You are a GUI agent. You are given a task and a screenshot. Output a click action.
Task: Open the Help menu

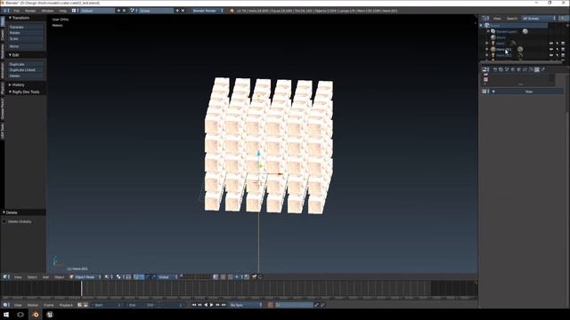62,11
